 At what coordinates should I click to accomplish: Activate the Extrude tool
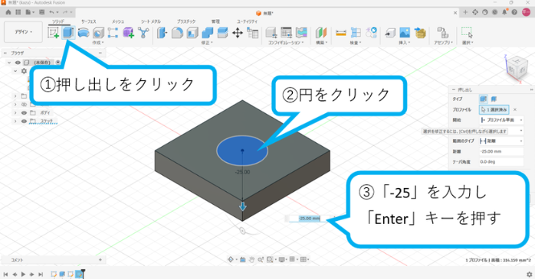68,33
